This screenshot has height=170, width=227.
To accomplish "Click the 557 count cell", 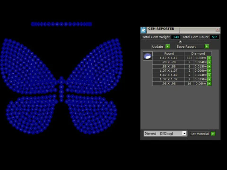I will (189, 58).
